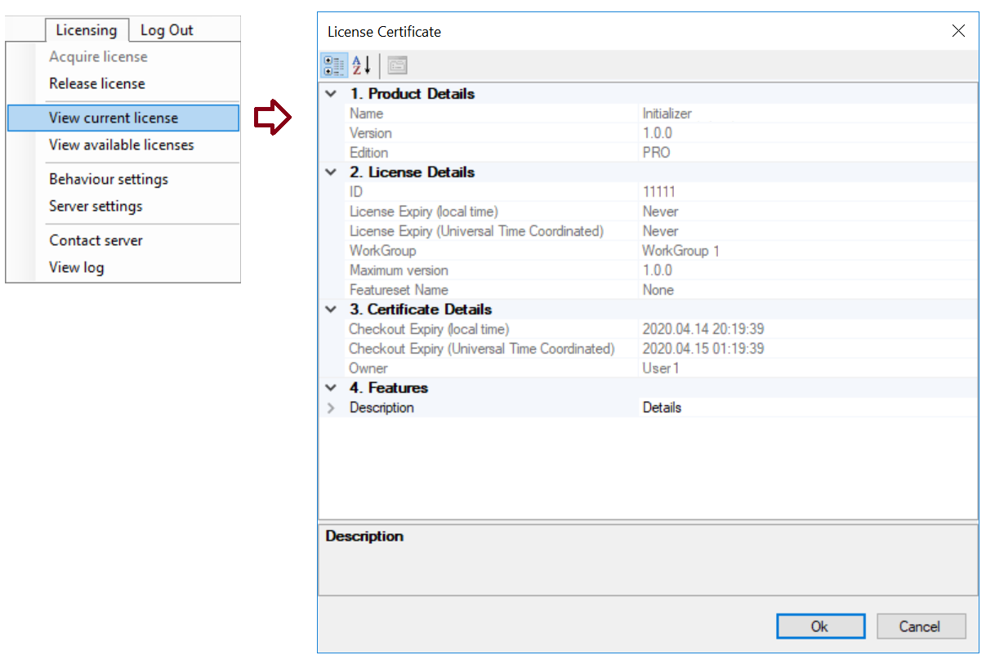Collapse the Features section

click(331, 388)
